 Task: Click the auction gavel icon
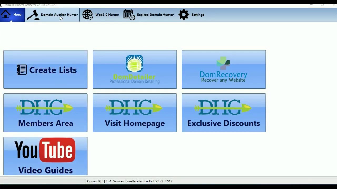click(x=33, y=15)
